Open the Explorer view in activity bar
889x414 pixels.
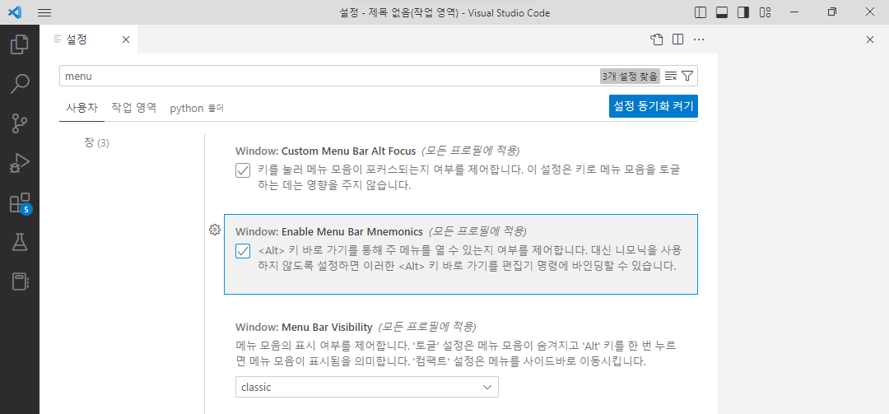[19, 44]
